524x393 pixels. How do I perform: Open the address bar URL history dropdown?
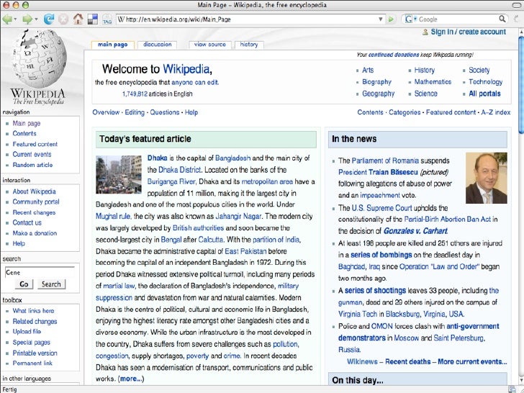pos(380,19)
